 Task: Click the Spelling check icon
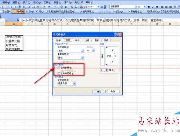tap(20, 7)
